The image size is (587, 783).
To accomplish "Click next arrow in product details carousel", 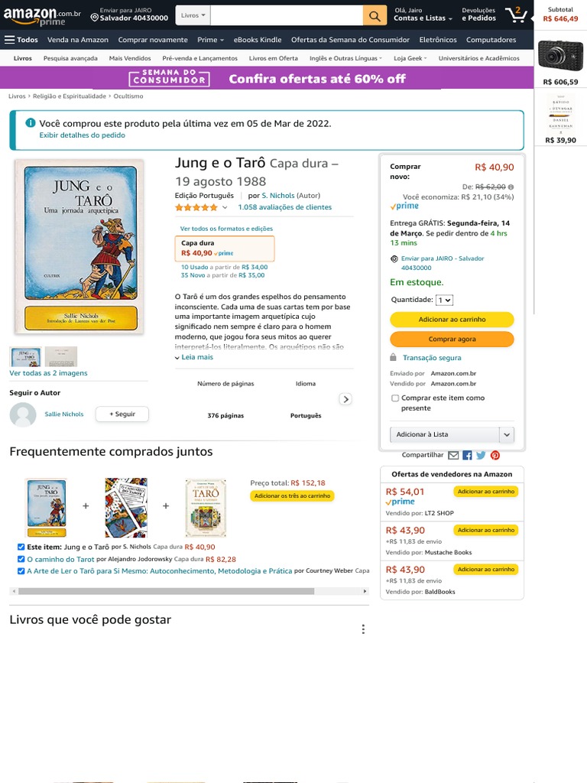I will pyautogui.click(x=345, y=398).
